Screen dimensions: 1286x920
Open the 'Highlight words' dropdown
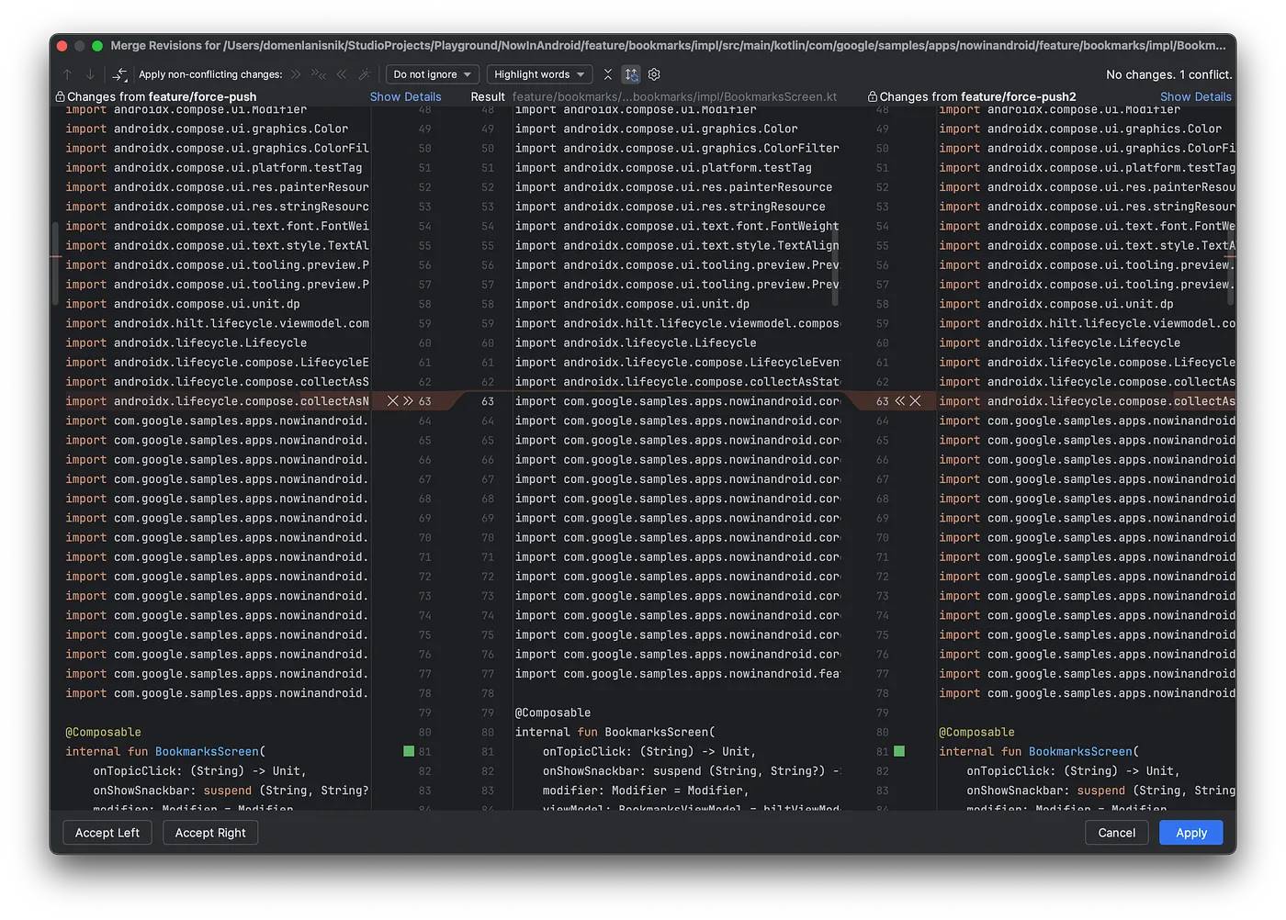[x=539, y=74]
